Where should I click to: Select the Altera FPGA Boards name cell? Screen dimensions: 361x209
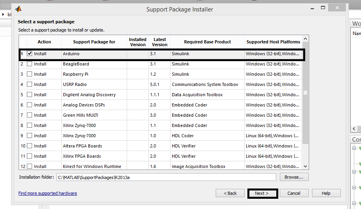pyautogui.click(x=94, y=146)
